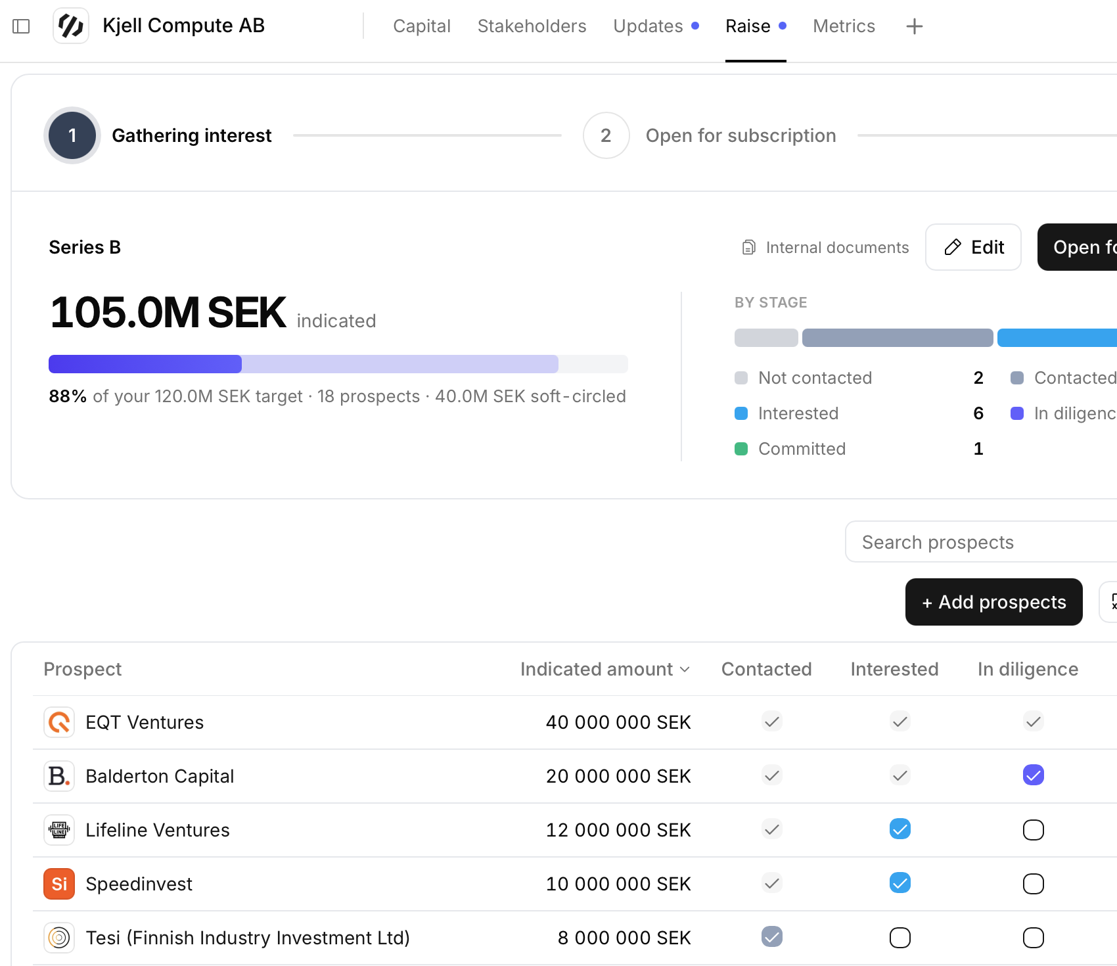Viewport: 1117px width, 966px height.
Task: Select the EQT Ventures prospect name
Action: click(145, 722)
